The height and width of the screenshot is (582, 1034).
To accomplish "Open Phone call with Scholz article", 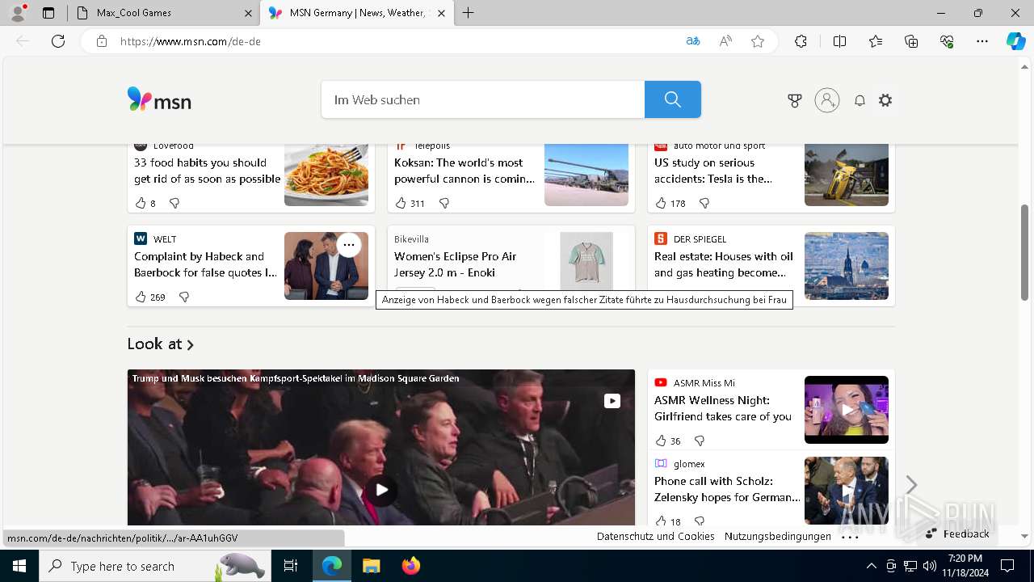I will pyautogui.click(x=727, y=489).
